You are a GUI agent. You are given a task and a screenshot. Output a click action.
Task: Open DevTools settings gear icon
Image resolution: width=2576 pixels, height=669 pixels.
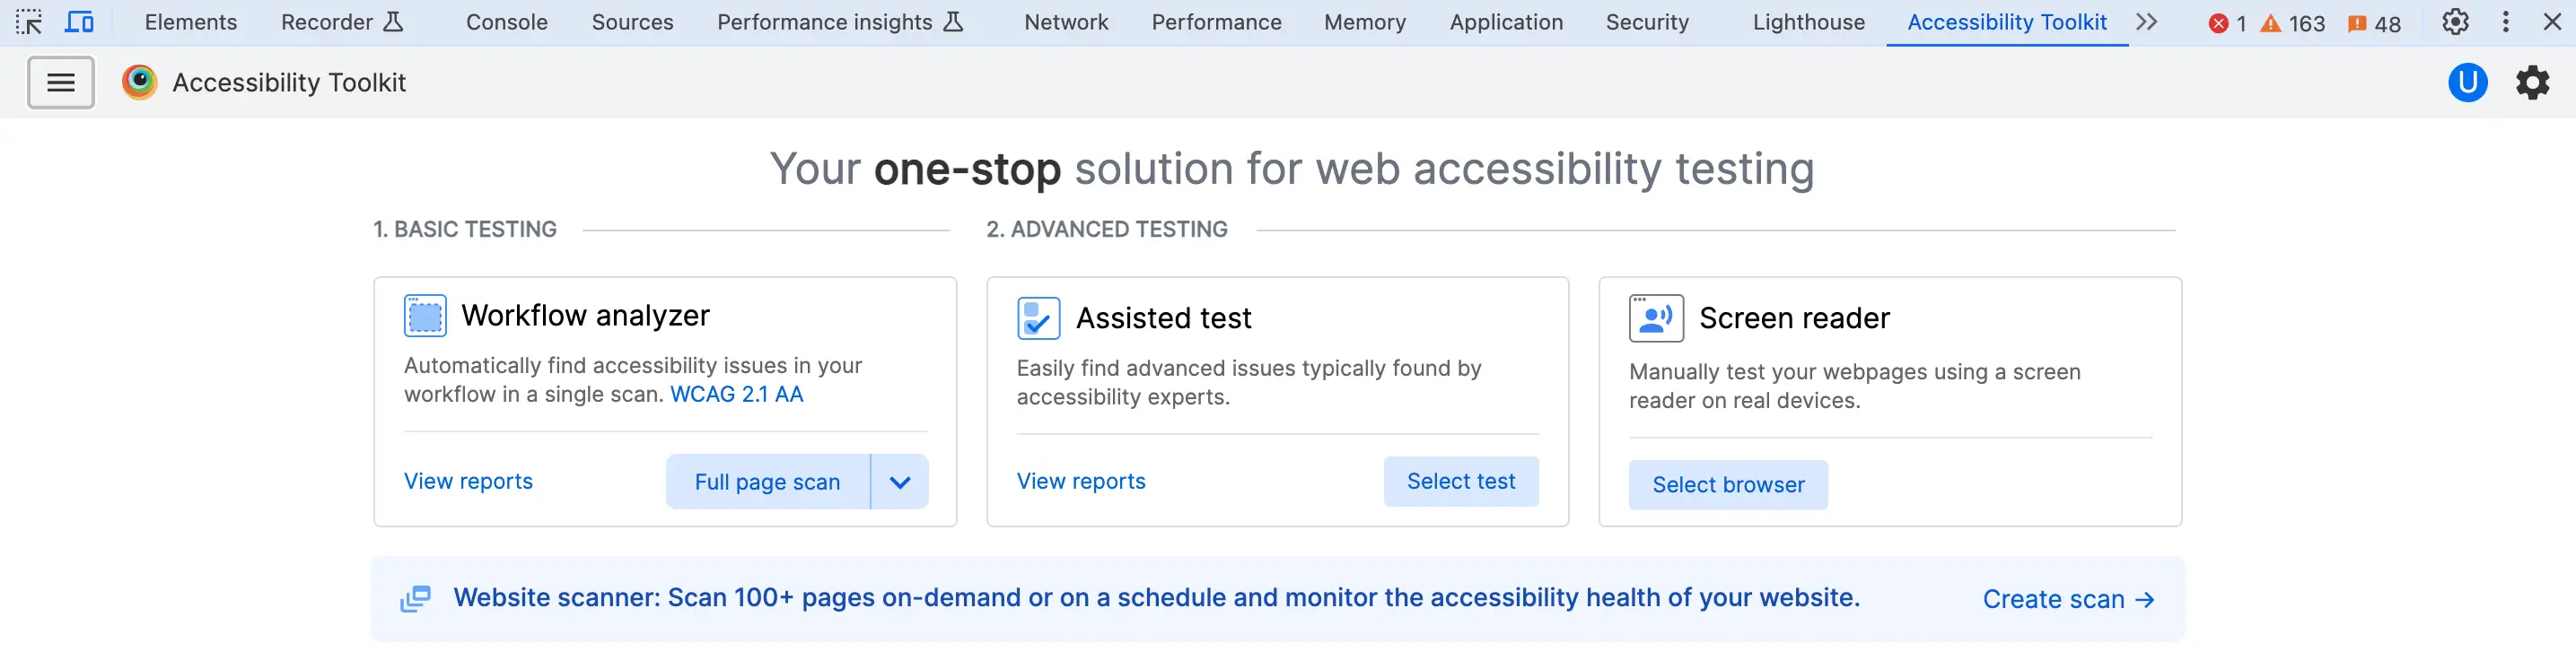click(2455, 22)
